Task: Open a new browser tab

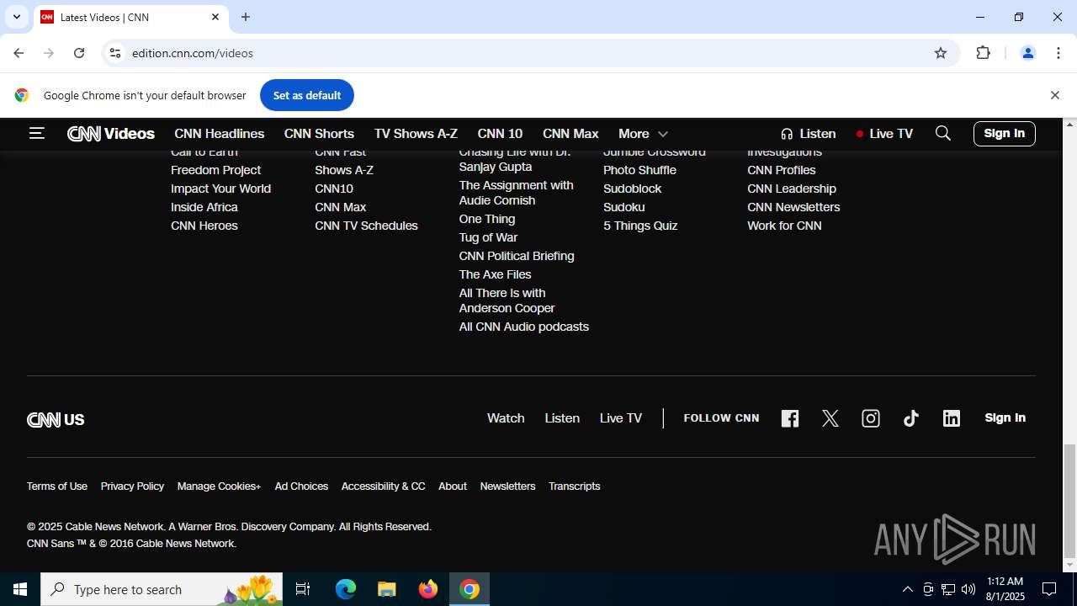Action: pos(246,17)
